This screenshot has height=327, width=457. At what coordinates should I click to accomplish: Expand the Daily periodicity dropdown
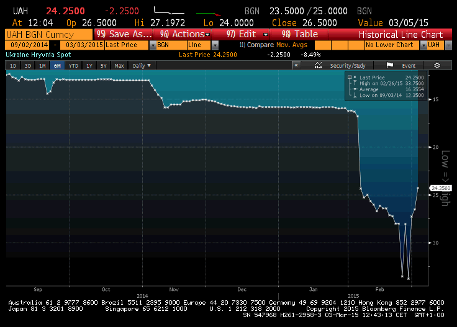(142, 66)
